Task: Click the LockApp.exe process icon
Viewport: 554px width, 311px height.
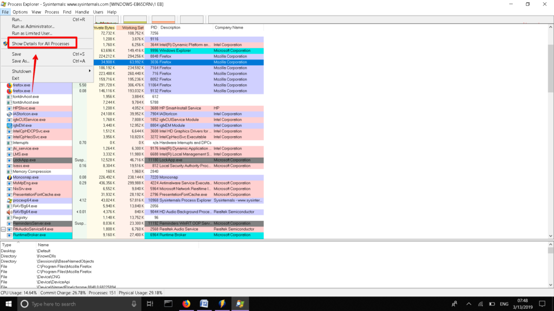Action: 9,160
